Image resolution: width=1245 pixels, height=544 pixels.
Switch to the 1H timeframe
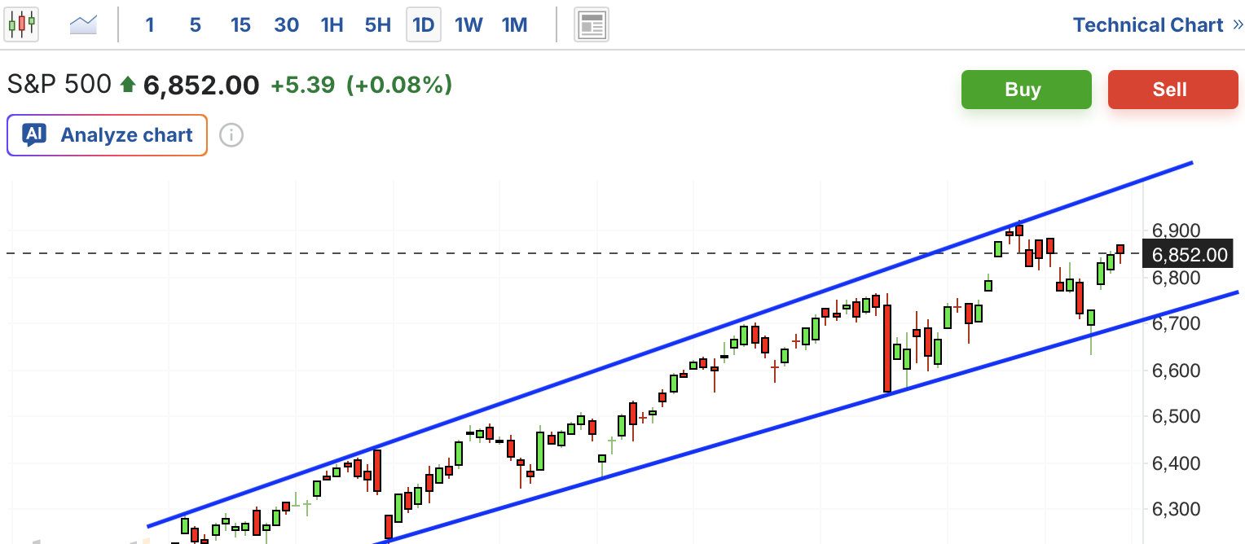[x=332, y=25]
